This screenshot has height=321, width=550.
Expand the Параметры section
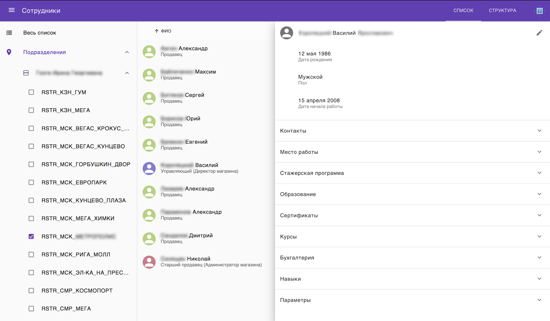click(412, 300)
